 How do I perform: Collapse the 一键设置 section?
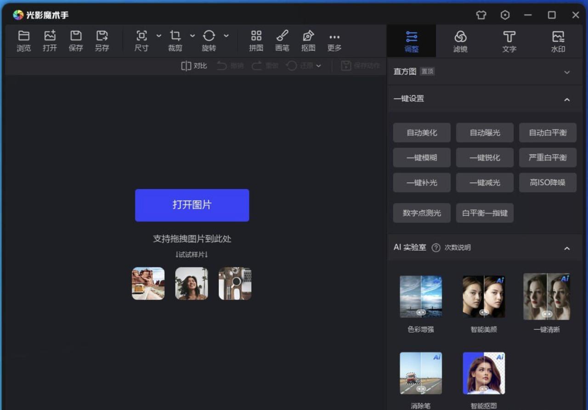pyautogui.click(x=567, y=99)
